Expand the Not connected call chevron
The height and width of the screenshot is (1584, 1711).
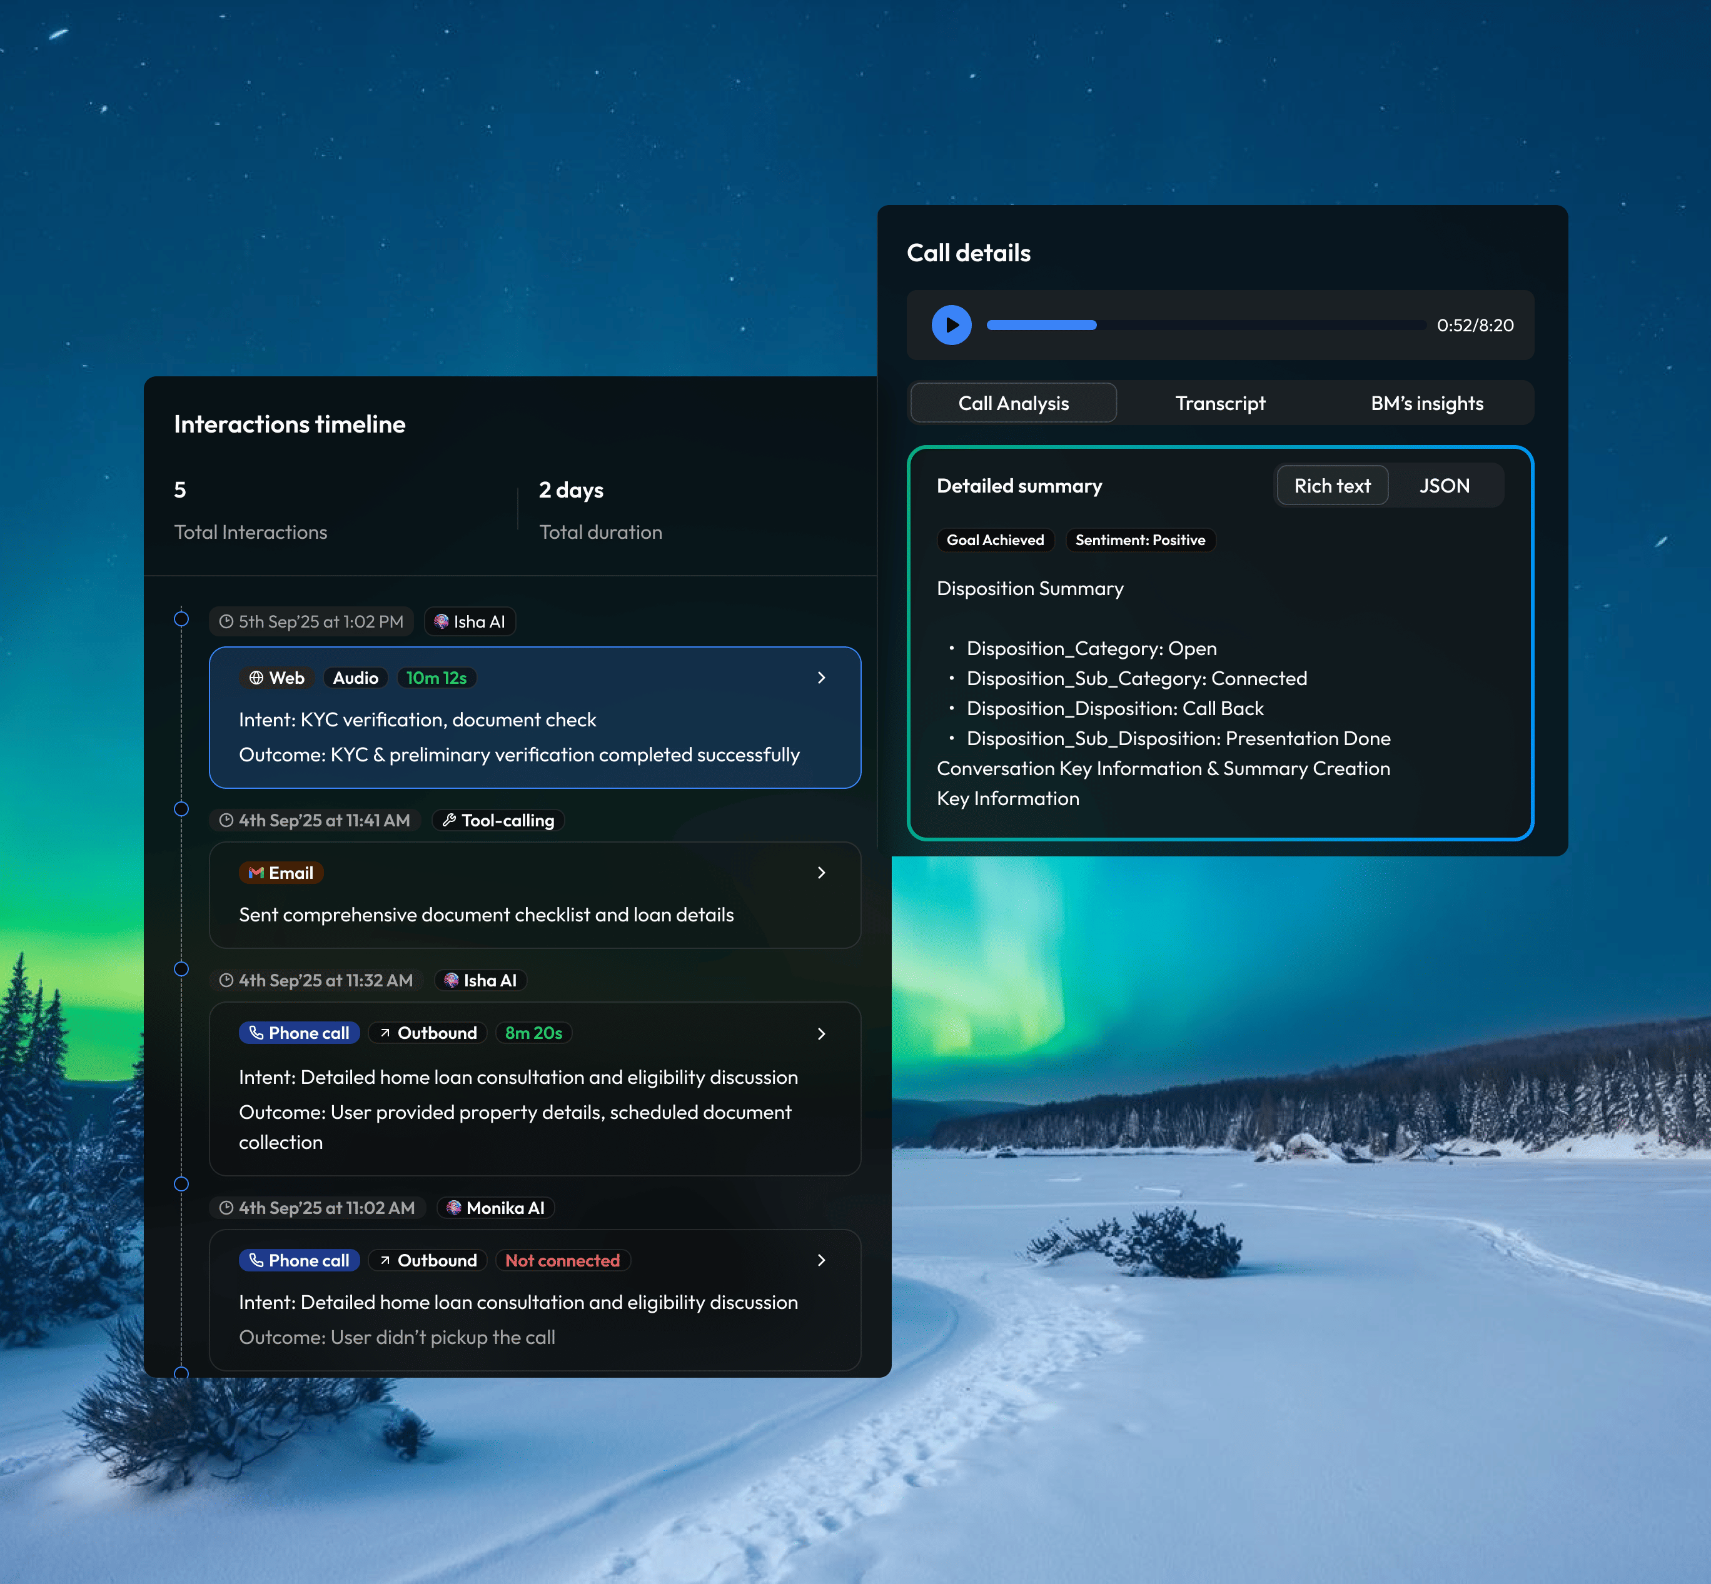822,1260
